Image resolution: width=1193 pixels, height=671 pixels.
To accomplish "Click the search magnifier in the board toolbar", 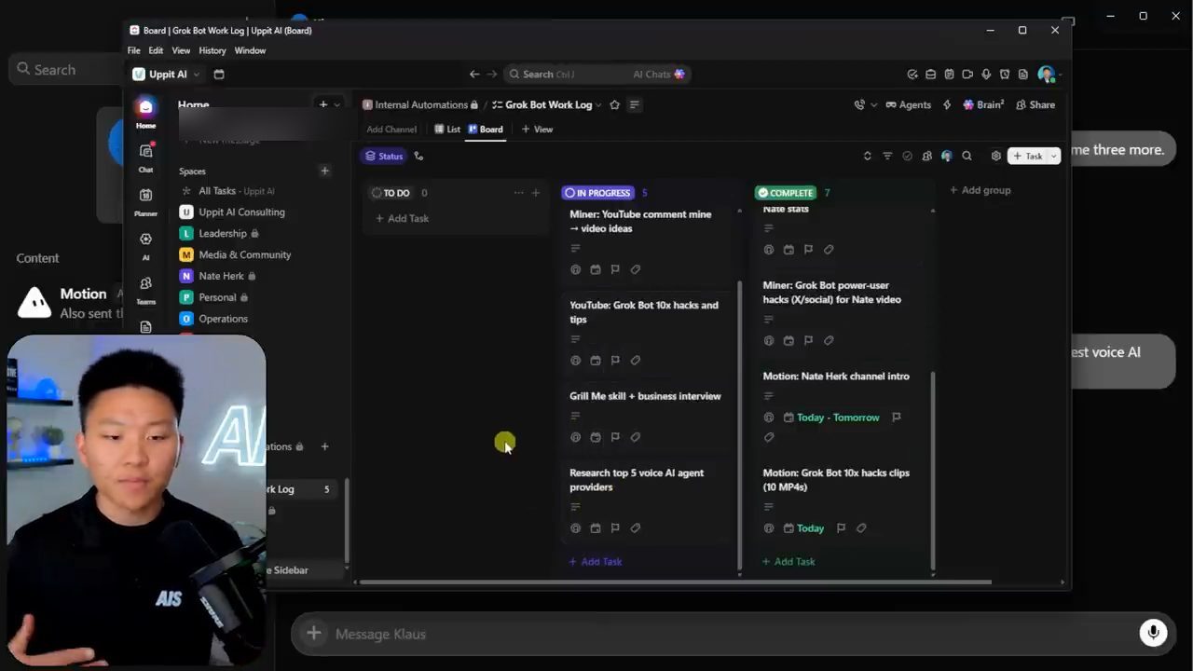I will click(967, 157).
